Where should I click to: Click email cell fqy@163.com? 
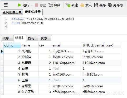coord(67,51)
